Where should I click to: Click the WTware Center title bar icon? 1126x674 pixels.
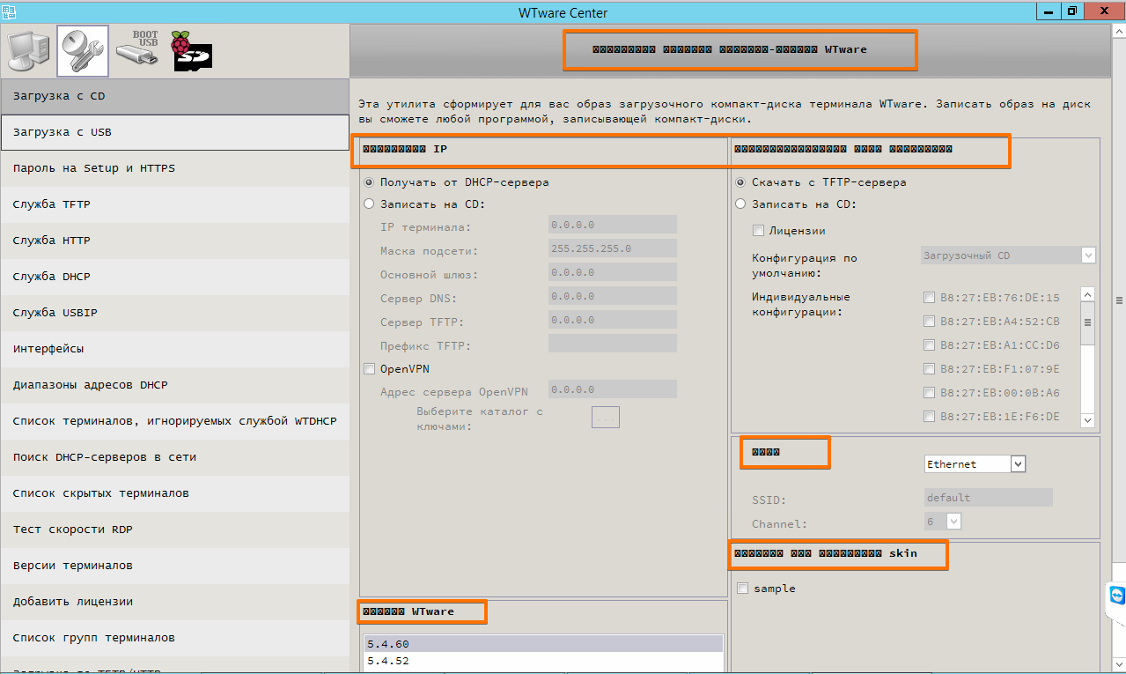point(9,11)
